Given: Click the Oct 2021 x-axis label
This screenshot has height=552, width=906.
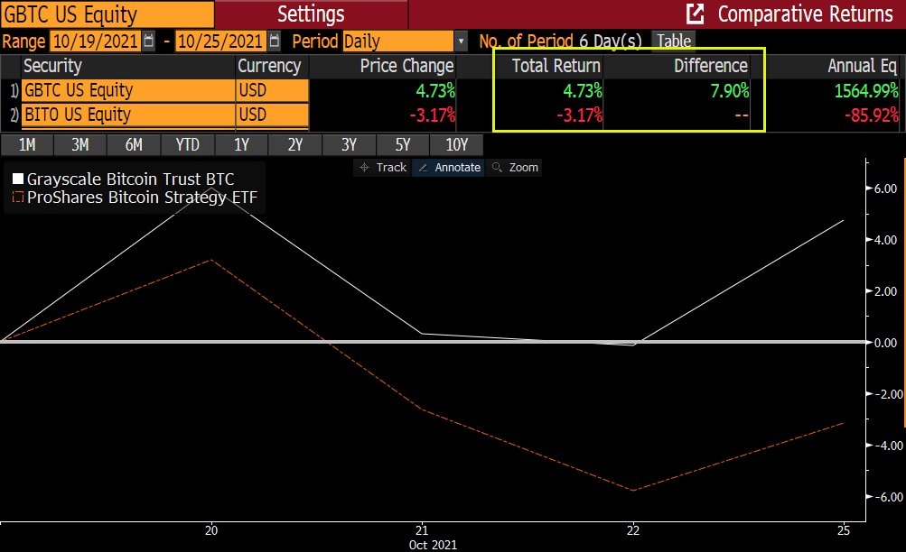Looking at the screenshot, I should (x=433, y=545).
